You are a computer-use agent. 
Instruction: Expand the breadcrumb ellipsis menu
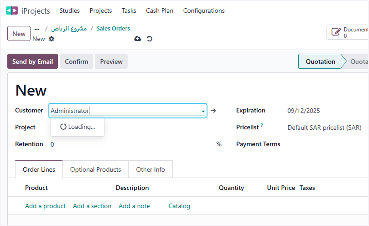click(x=37, y=29)
